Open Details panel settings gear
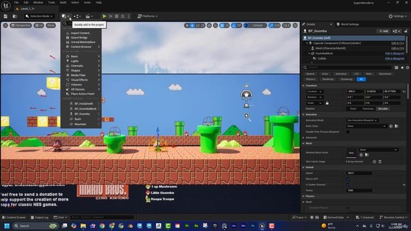 click(x=408, y=67)
